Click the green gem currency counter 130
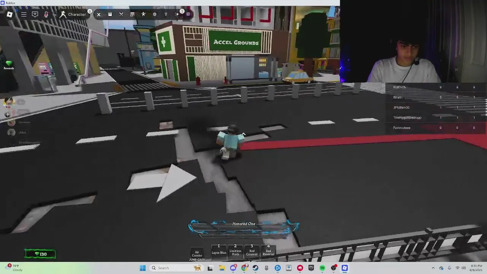Image resolution: width=487 pixels, height=274 pixels. coord(40,254)
